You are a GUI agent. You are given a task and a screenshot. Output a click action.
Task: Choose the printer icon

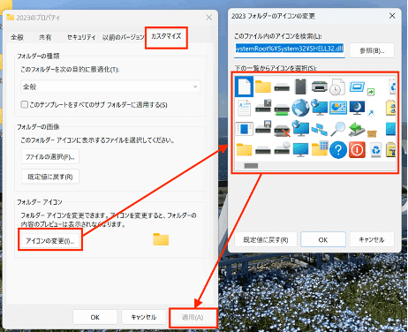[x=319, y=86]
